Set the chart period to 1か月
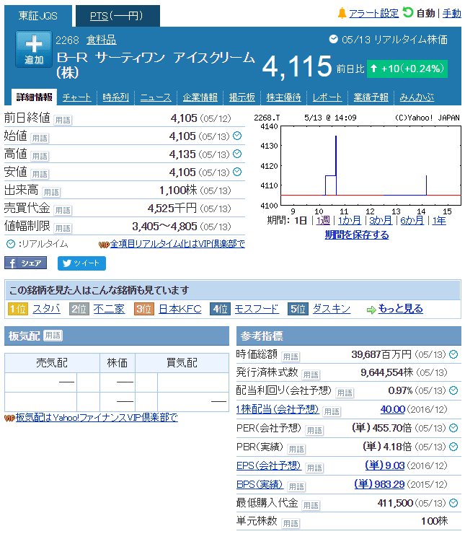This screenshot has height=534, width=465. pyautogui.click(x=350, y=221)
